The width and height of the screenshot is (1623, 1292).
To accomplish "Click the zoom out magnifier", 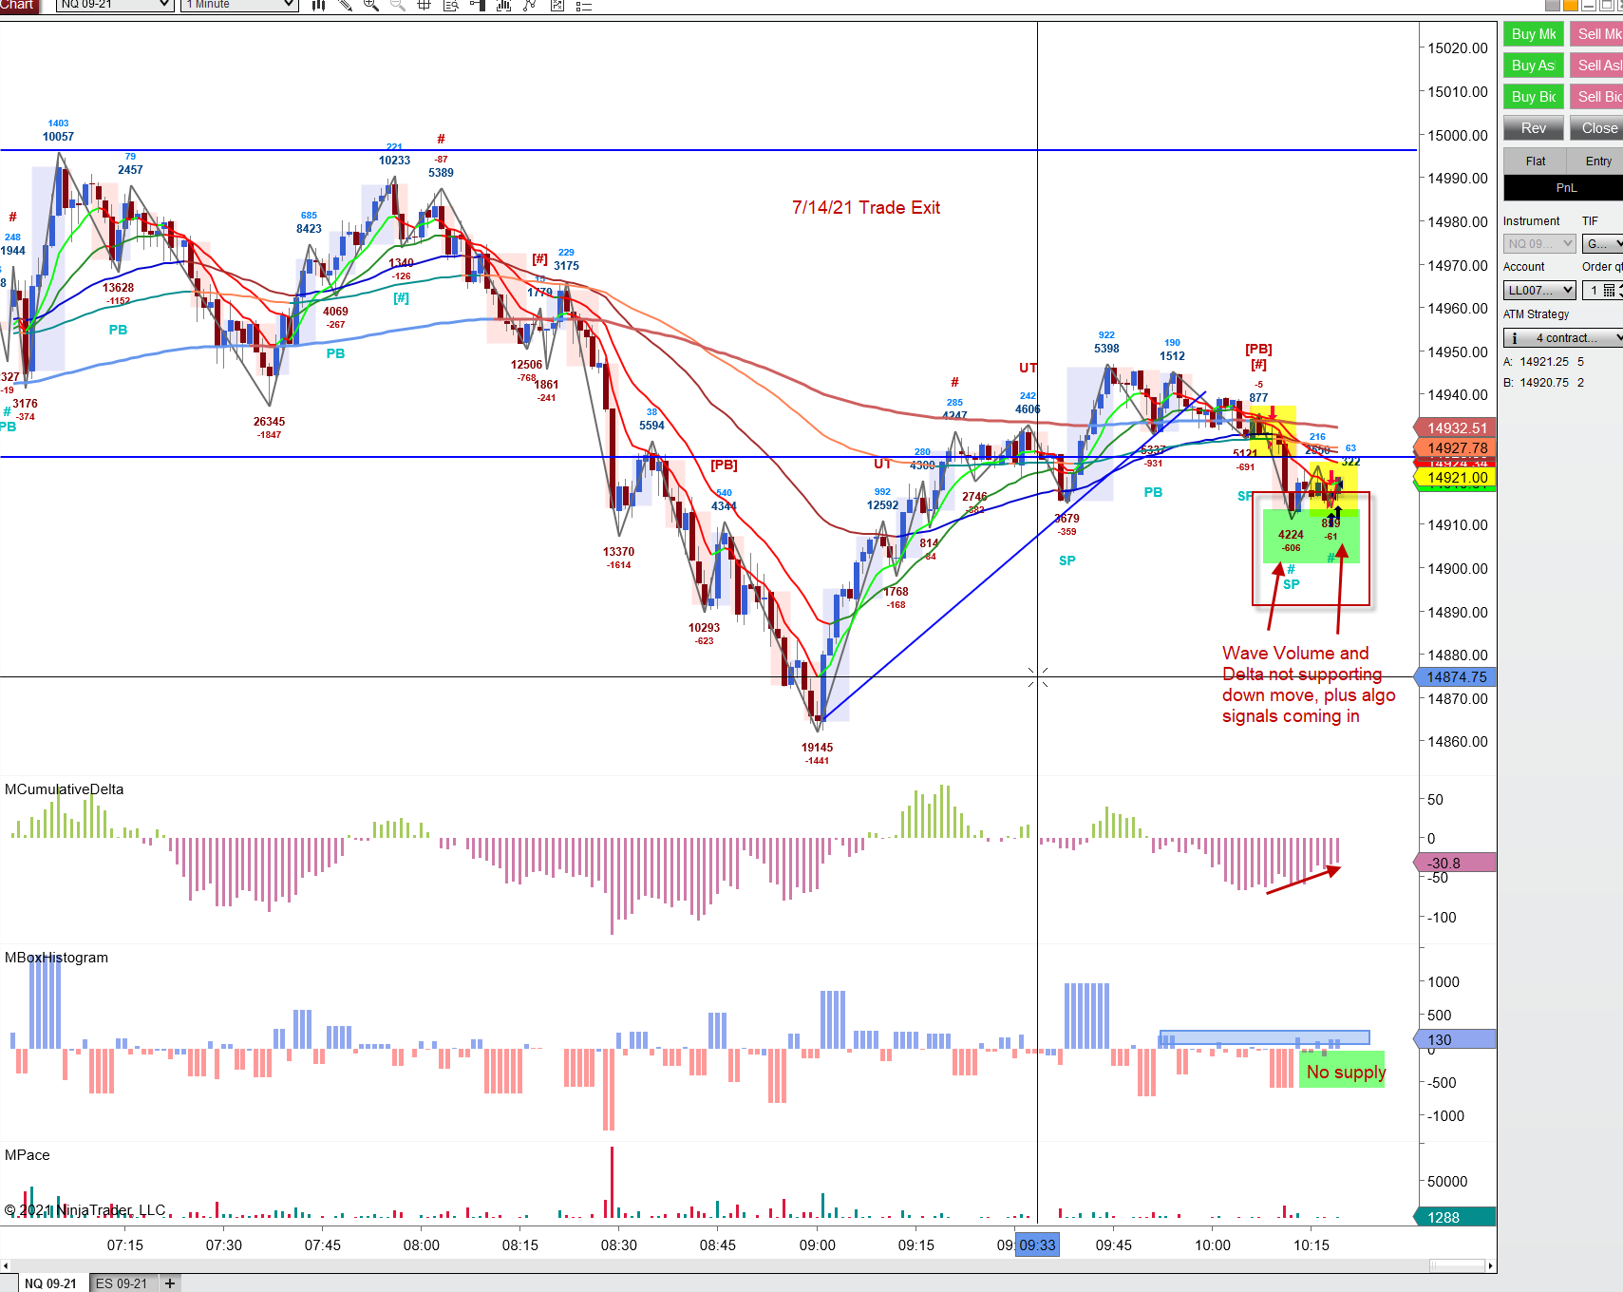I will [x=398, y=5].
